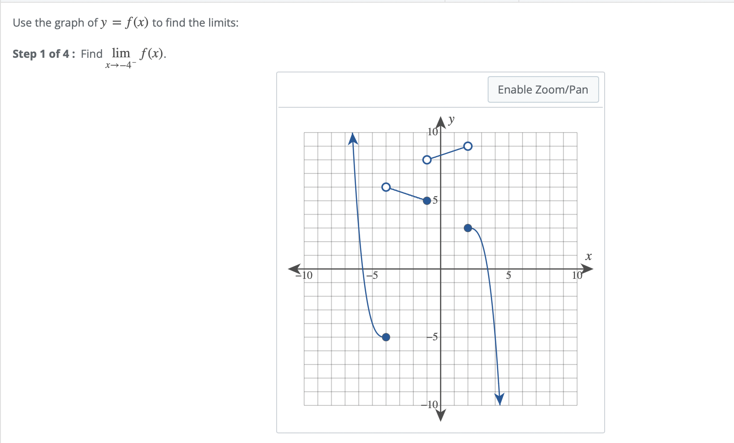This screenshot has width=734, height=443.
Task: Select the filled dot at point (-3, -5)
Action: [386, 337]
